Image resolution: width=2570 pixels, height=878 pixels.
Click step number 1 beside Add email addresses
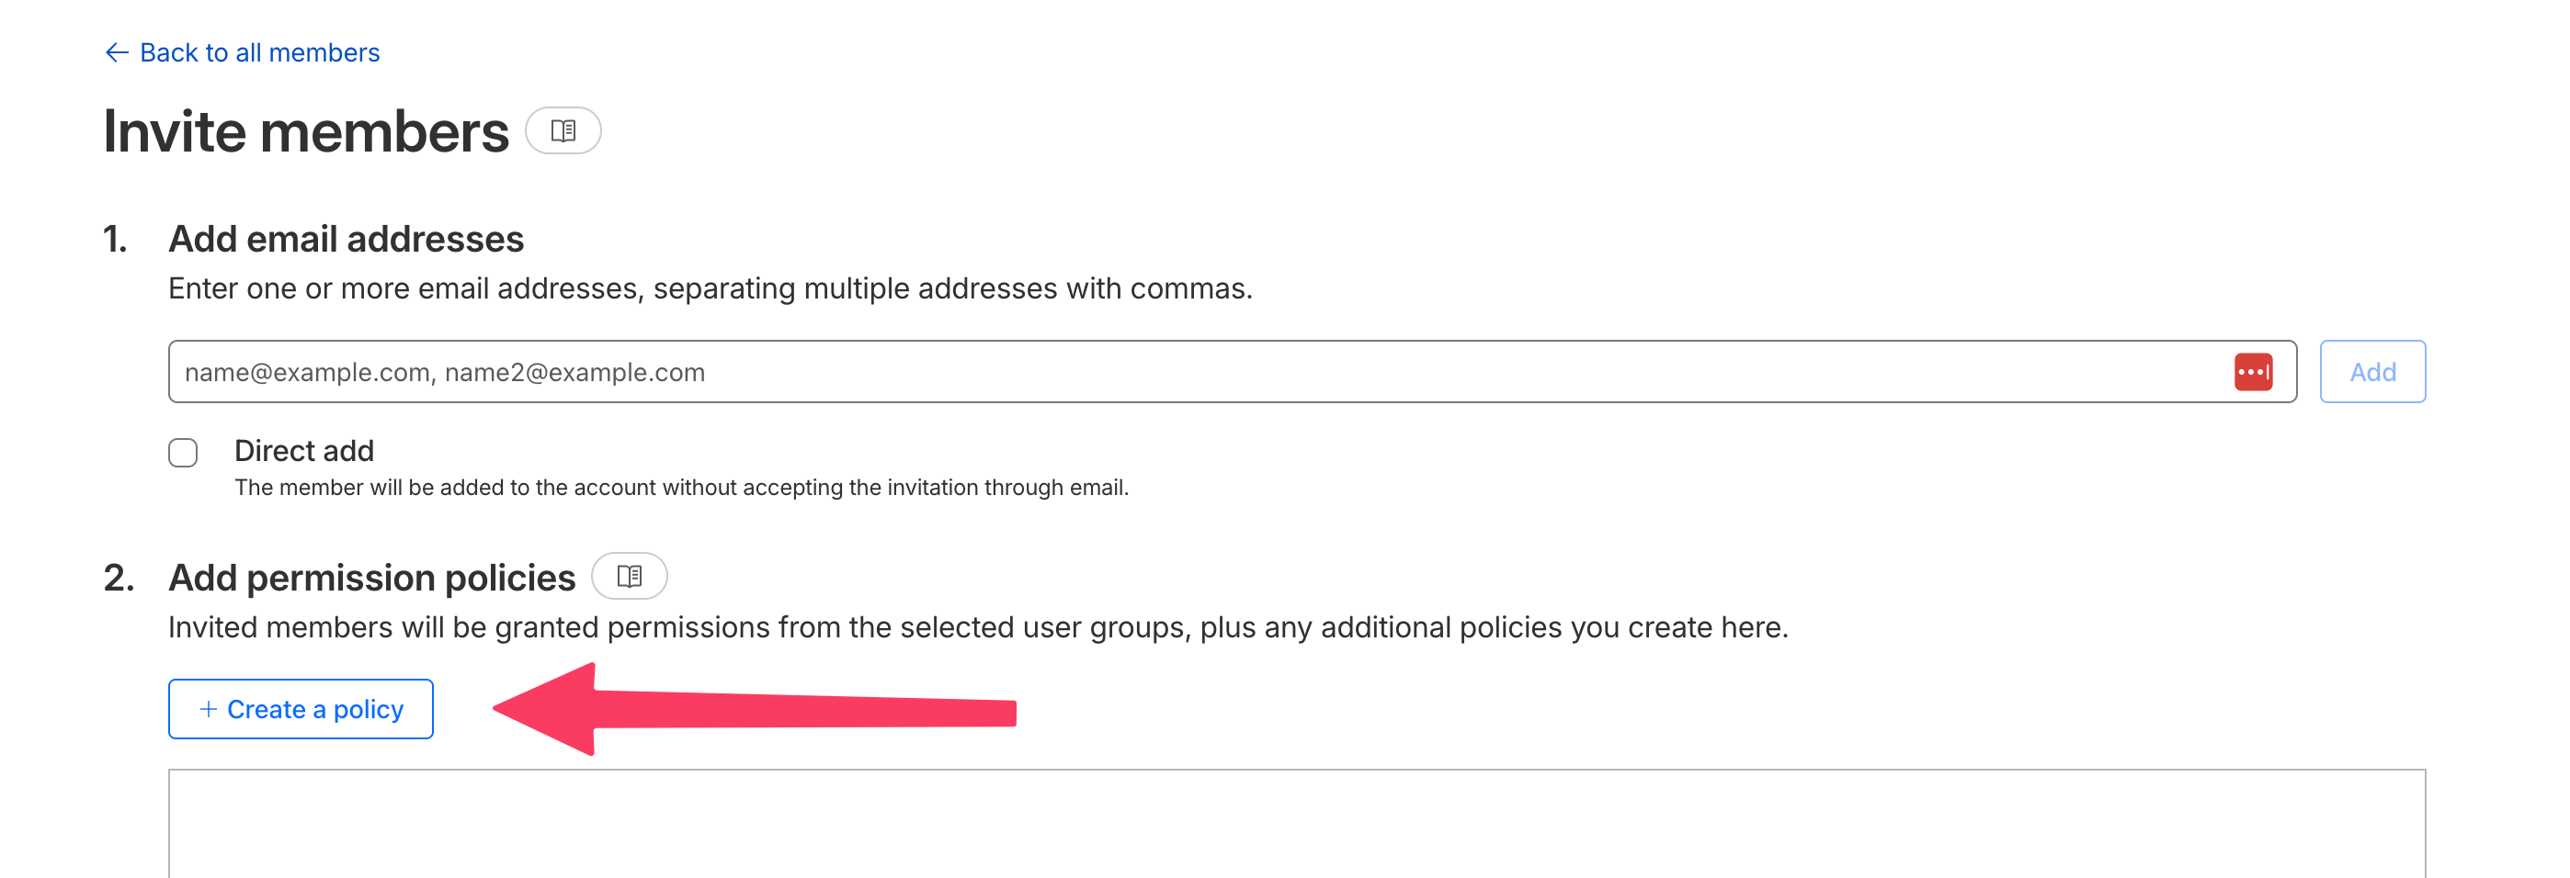(x=116, y=239)
